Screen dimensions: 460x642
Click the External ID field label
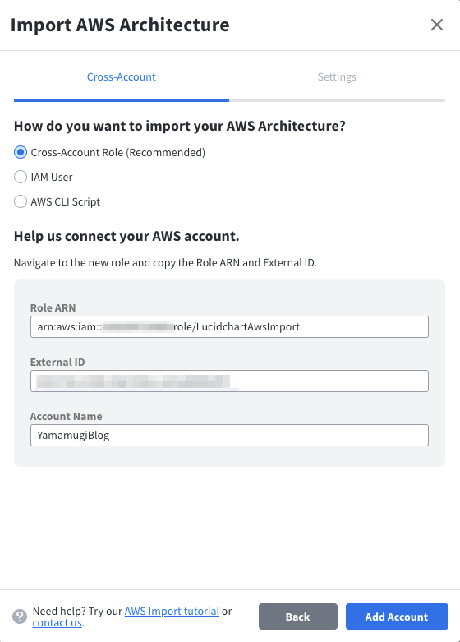(57, 362)
